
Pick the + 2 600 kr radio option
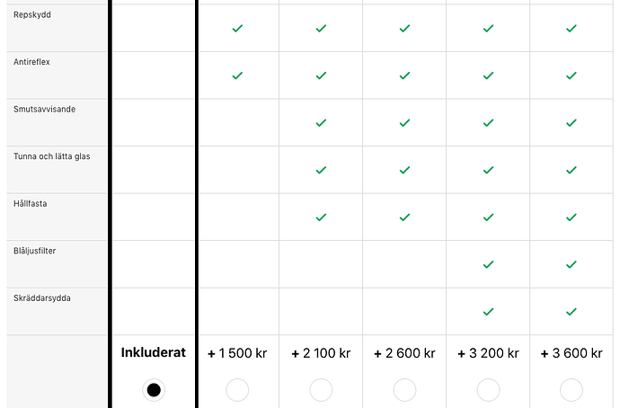coord(404,389)
